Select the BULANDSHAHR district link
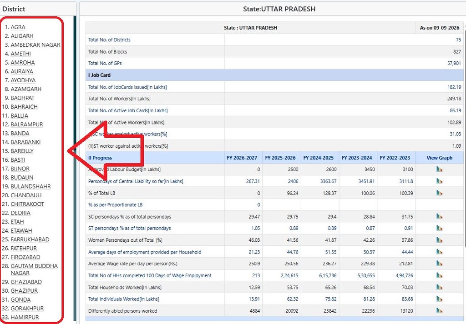The height and width of the screenshot is (324, 466). coord(31,186)
